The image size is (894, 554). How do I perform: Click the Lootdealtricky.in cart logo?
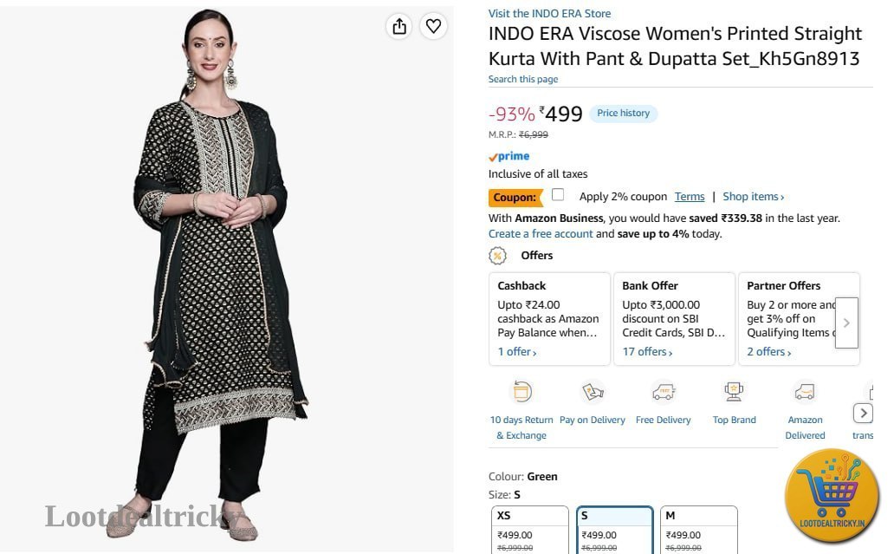pyautogui.click(x=832, y=495)
